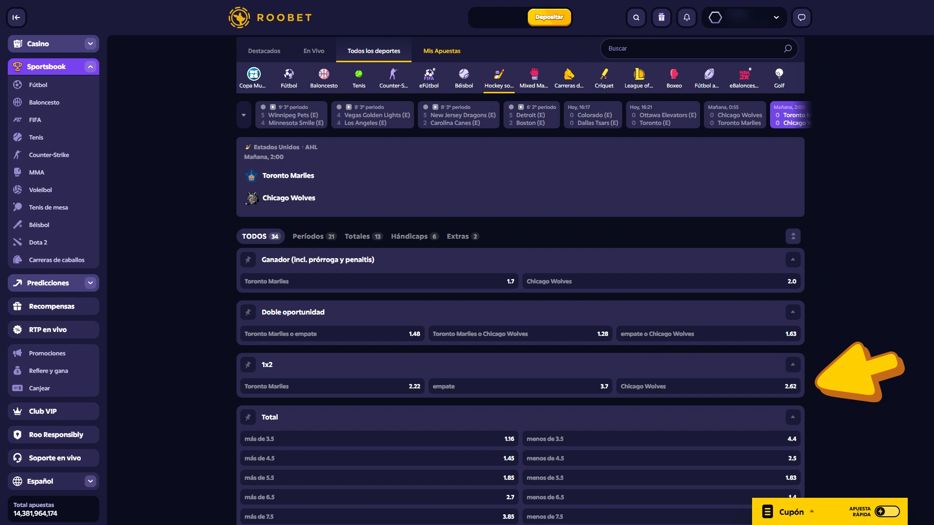Filter markets by Totales
The height and width of the screenshot is (525, 934).
pos(363,236)
